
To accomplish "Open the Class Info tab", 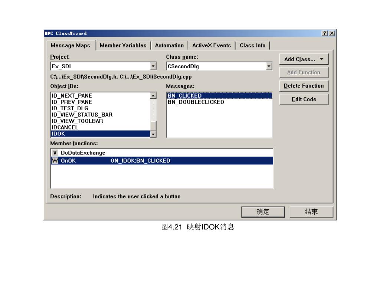I will pyautogui.click(x=252, y=45).
